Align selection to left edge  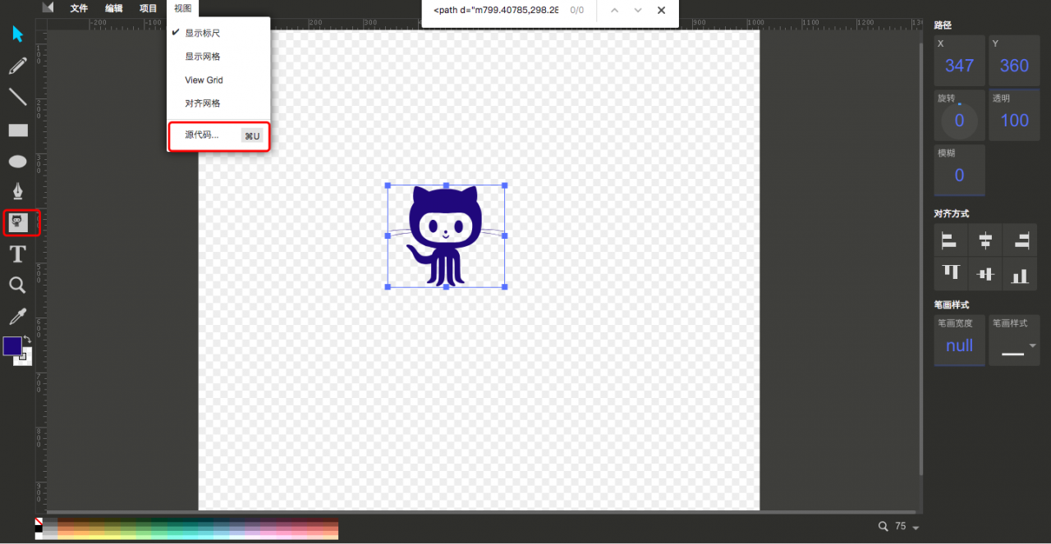949,240
